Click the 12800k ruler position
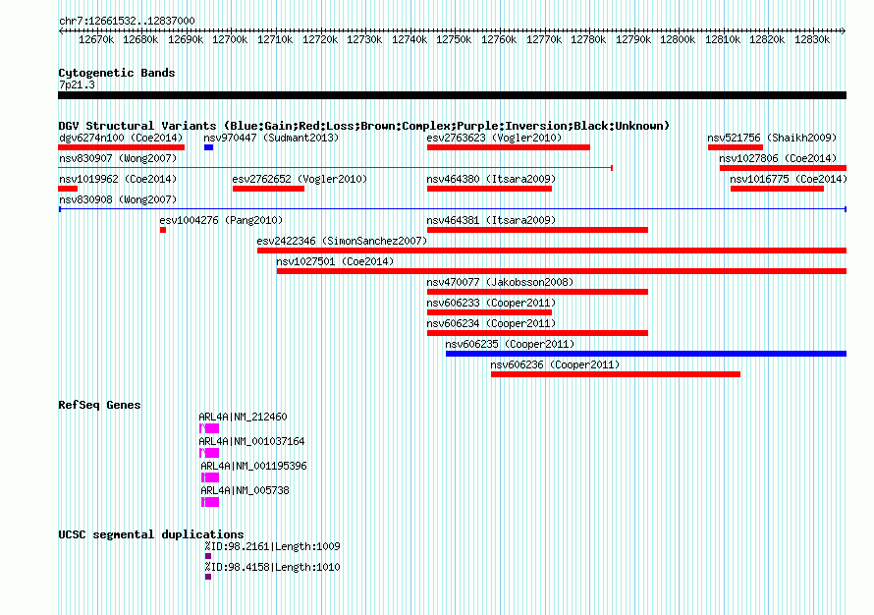 coord(678,39)
